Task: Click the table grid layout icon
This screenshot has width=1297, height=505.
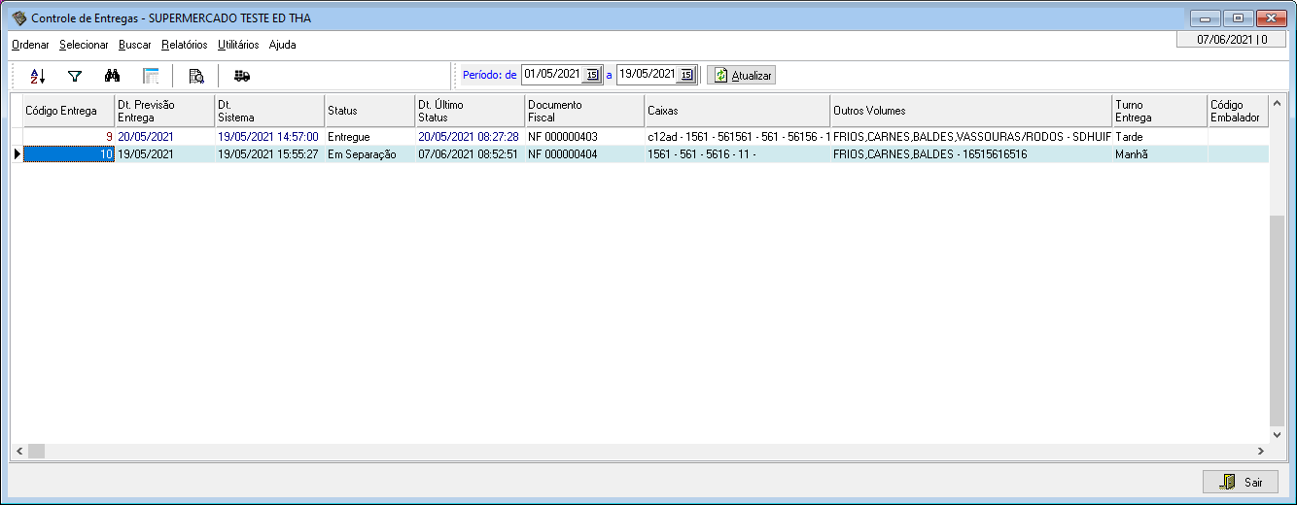Action: [x=151, y=76]
